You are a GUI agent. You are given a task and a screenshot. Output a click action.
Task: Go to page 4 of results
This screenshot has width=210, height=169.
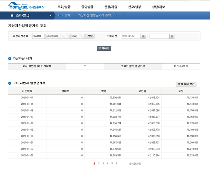(108, 163)
